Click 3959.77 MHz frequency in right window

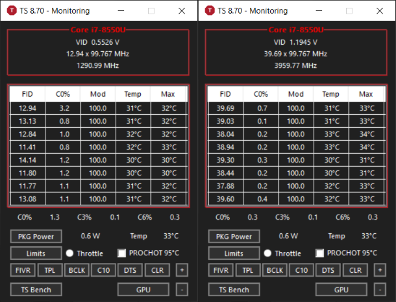pyautogui.click(x=296, y=65)
